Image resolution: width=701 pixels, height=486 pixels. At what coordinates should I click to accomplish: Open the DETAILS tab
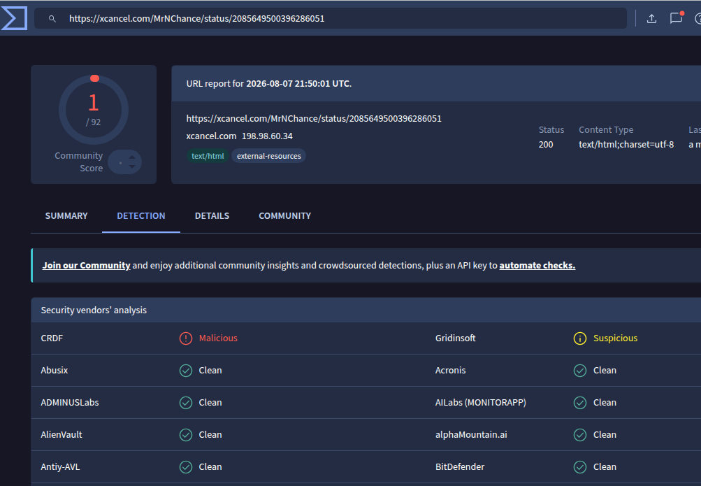(x=212, y=216)
